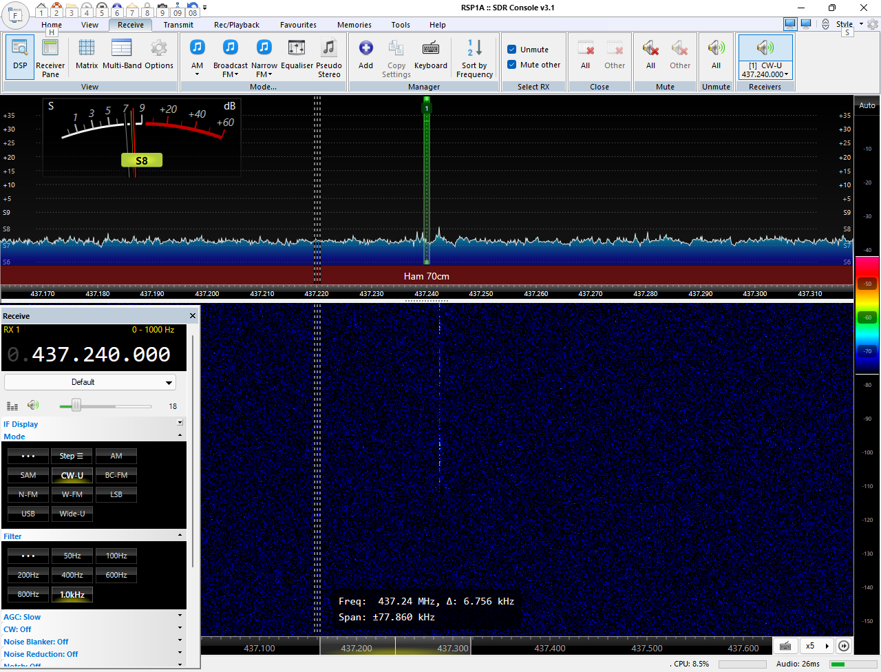Close the Receive panel
Image resolution: width=881 pixels, height=672 pixels.
193,316
